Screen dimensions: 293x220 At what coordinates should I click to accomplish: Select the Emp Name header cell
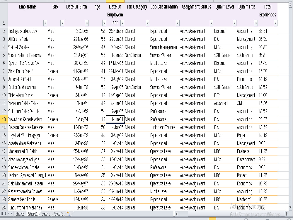[x=27, y=15]
